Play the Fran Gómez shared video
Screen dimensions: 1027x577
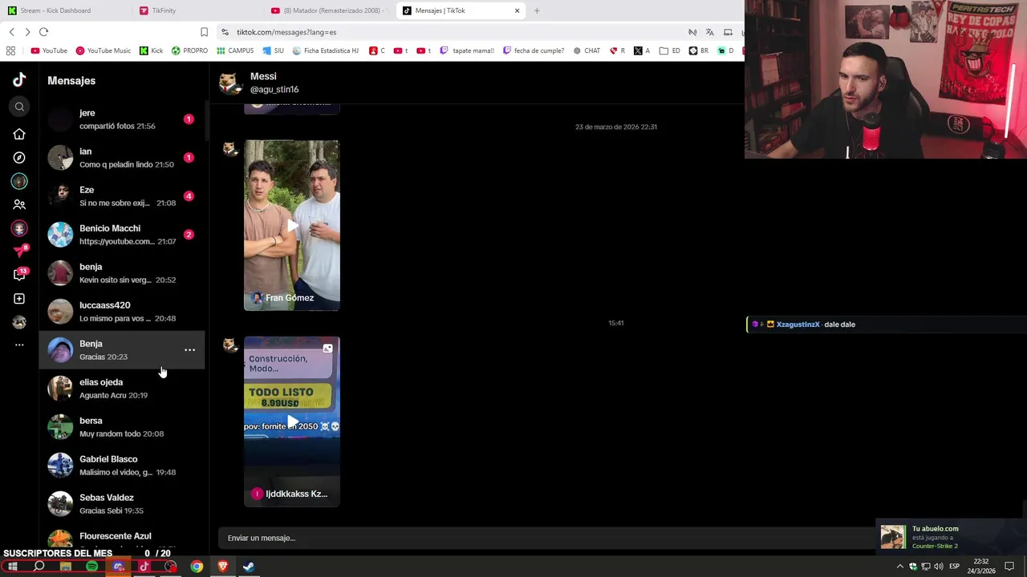[292, 225]
